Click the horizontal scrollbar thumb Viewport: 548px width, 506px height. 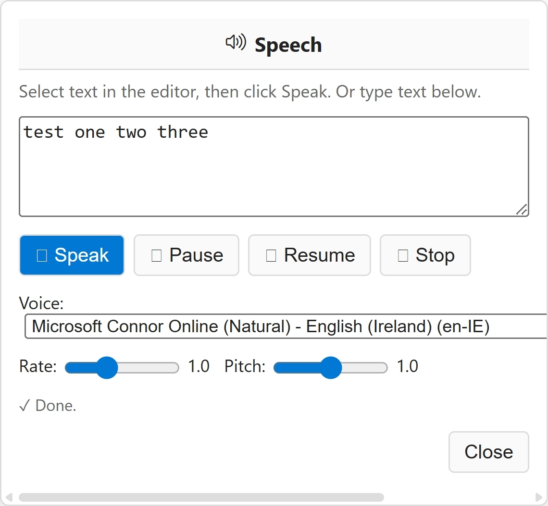(x=201, y=497)
